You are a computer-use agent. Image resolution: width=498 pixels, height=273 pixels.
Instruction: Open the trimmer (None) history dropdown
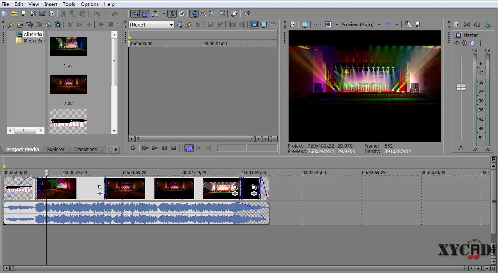pyautogui.click(x=171, y=25)
